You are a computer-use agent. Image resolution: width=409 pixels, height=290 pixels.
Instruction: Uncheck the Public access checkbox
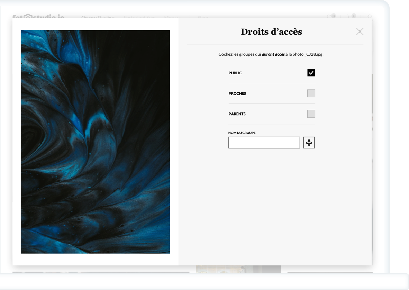pyautogui.click(x=311, y=73)
